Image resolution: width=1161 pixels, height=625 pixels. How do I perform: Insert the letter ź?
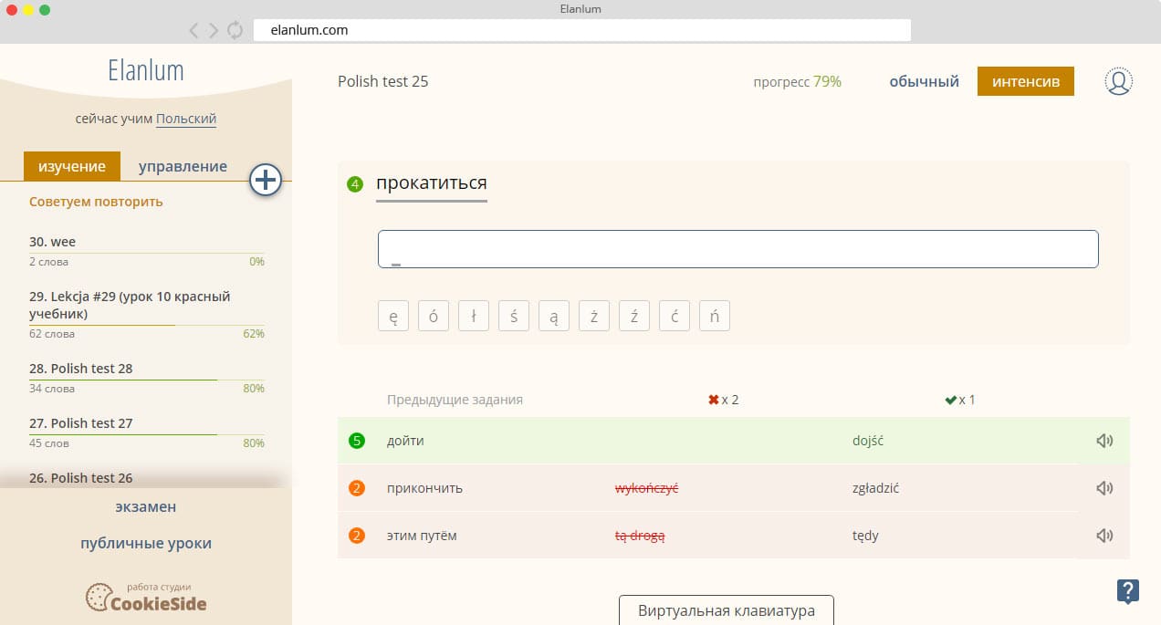pos(634,316)
